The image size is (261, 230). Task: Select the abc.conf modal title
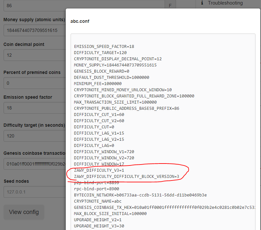80,21
